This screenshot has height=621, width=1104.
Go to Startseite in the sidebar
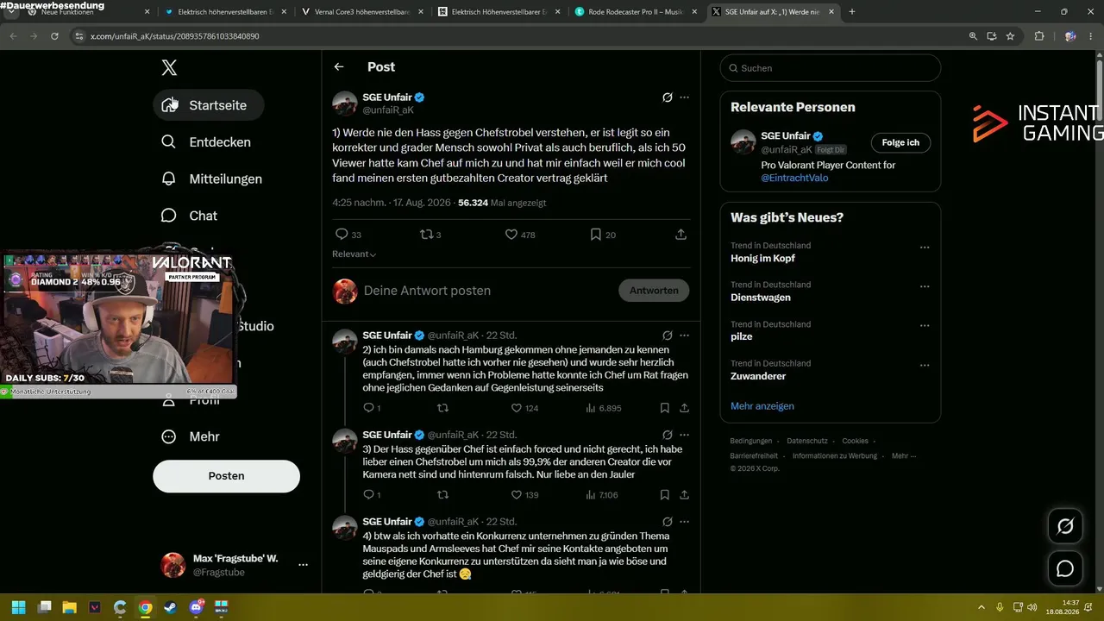pyautogui.click(x=209, y=105)
